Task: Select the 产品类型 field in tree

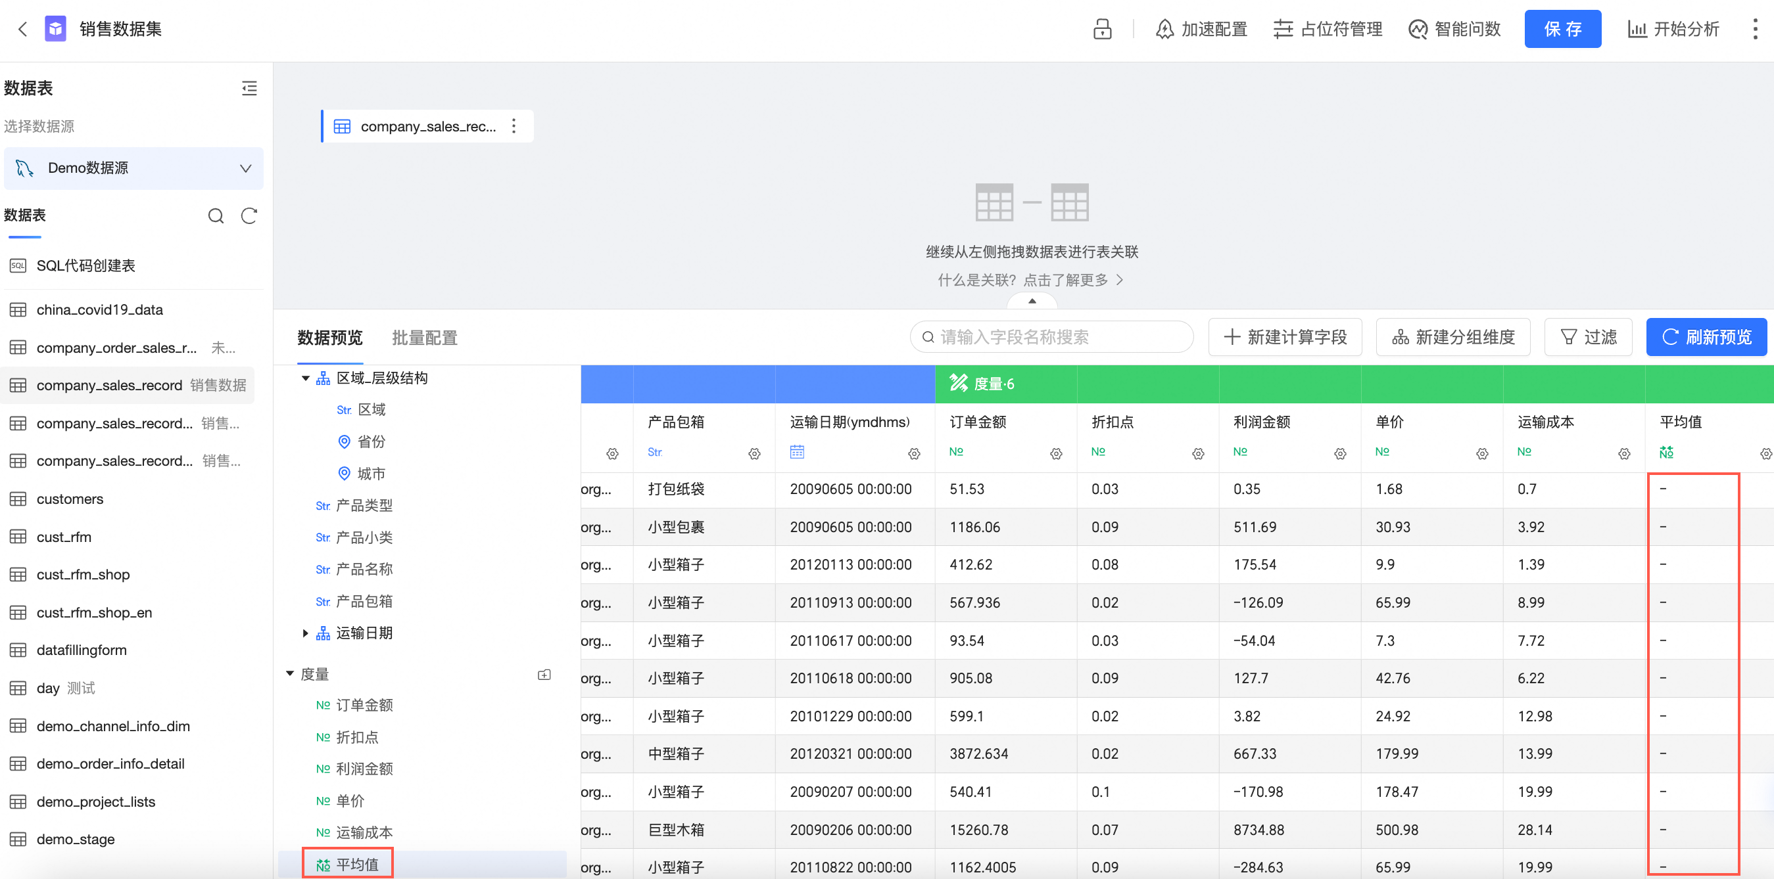Action: [364, 506]
